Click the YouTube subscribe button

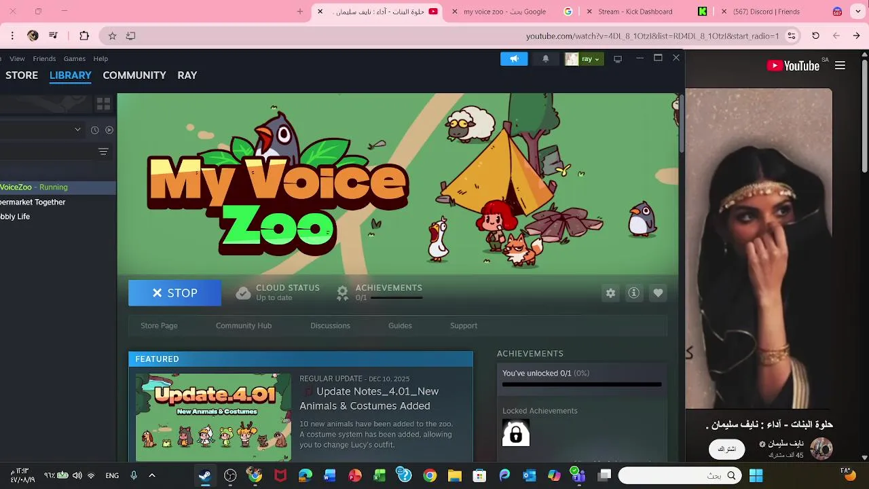pyautogui.click(x=726, y=449)
